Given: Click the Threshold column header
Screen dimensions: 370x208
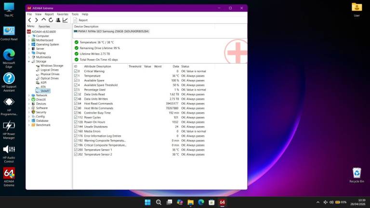Looking at the screenshot, I should [135, 66].
